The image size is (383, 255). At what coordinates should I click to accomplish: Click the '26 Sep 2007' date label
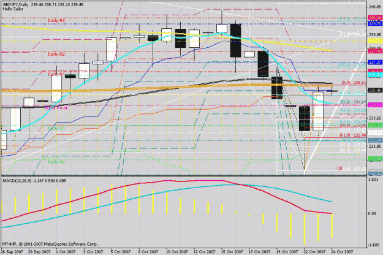[12, 251]
